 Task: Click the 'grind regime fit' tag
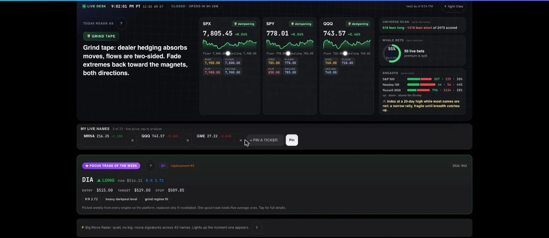156,199
